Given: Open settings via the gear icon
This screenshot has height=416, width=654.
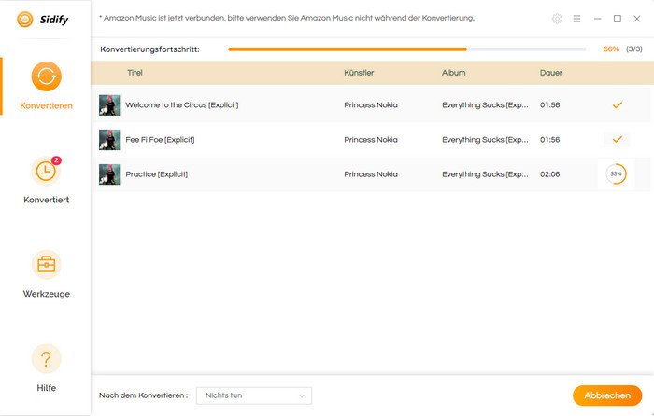Looking at the screenshot, I should click(558, 19).
